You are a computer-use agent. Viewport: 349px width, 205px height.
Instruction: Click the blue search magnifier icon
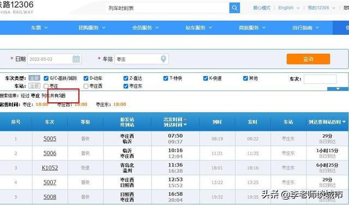tap(234, 8)
